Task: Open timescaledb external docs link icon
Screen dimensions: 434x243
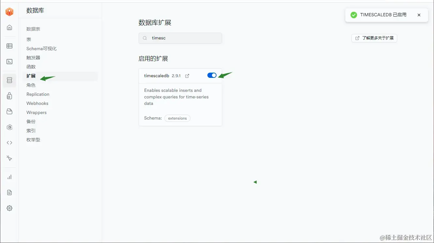Action: point(187,76)
